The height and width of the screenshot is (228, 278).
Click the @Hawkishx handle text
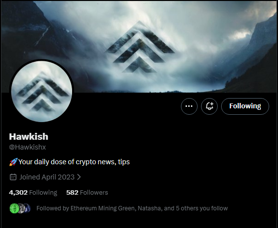pyautogui.click(x=27, y=147)
